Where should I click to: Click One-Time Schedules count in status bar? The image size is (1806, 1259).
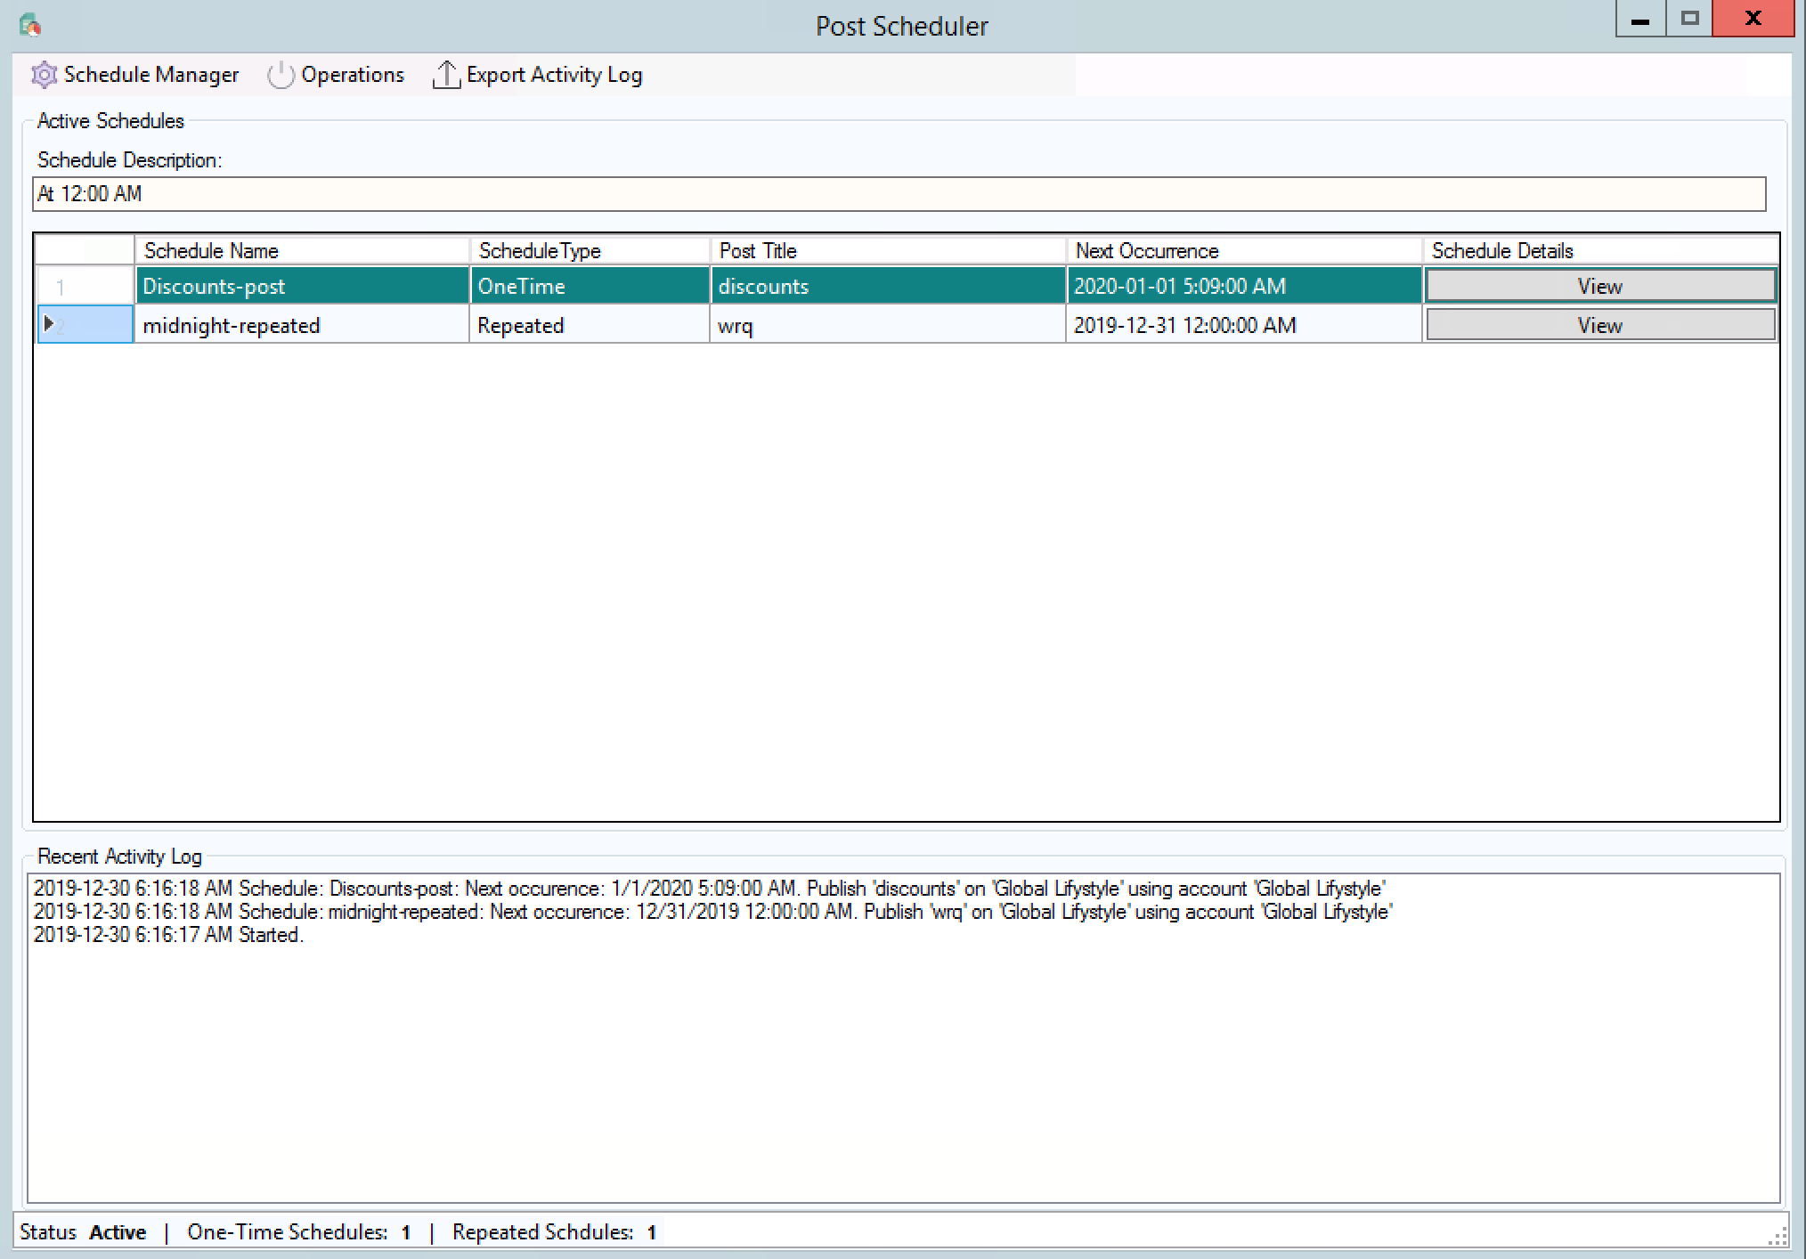(x=299, y=1232)
